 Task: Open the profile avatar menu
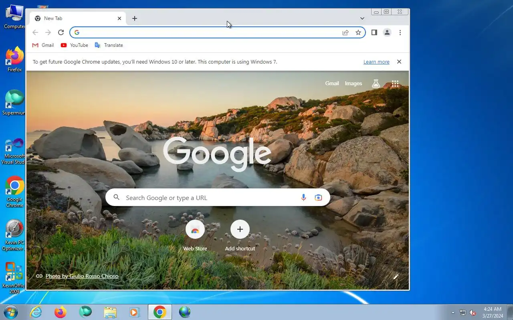tap(387, 32)
